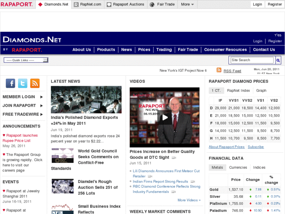Open Rapaport launches Rupee Price List
Image resolution: width=285 pixels, height=214 pixels.
coord(20,138)
